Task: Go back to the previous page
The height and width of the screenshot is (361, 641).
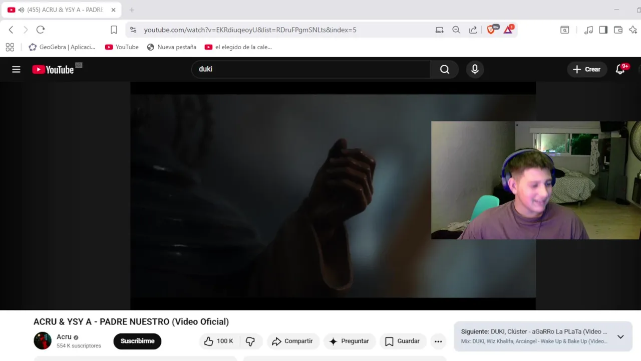Action: (11, 30)
